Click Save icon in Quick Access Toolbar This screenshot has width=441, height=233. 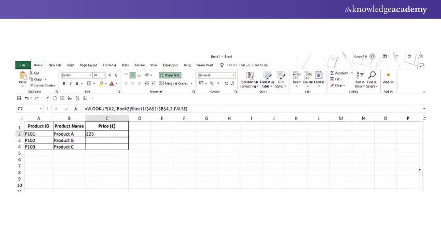tap(19, 98)
